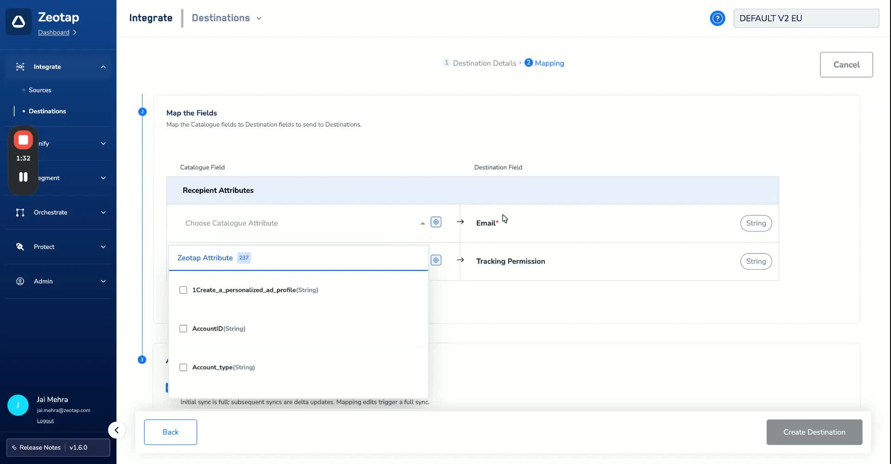This screenshot has width=891, height=464.
Task: Expand the Segment sidebar section
Action: click(103, 178)
